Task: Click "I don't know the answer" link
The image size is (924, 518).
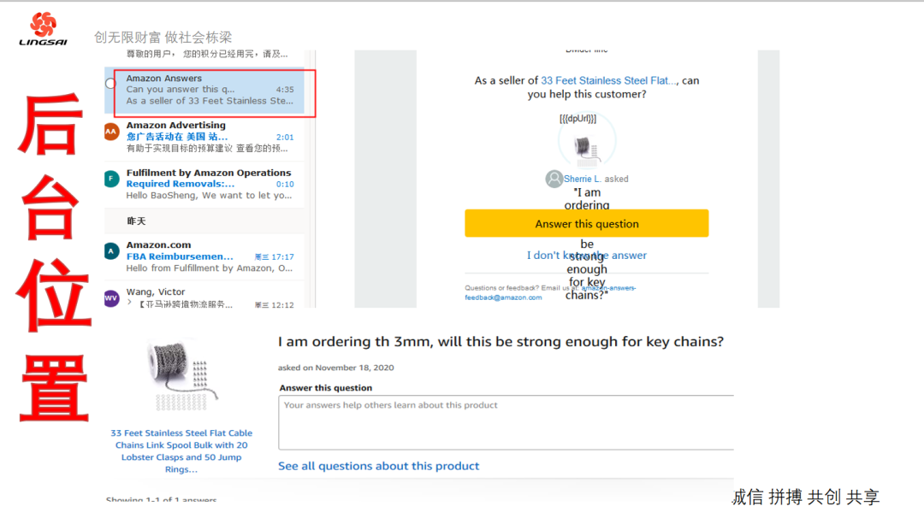Action: [x=587, y=255]
